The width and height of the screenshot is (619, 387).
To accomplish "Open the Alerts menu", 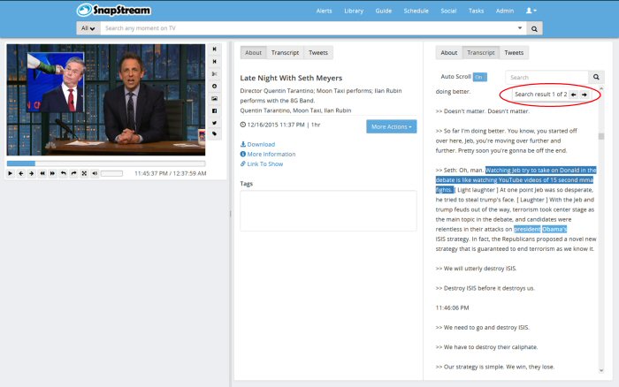I will (x=325, y=11).
